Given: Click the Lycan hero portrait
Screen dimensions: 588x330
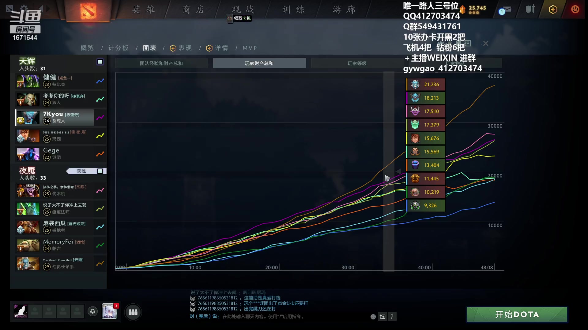Looking at the screenshot, I should click(x=28, y=99).
